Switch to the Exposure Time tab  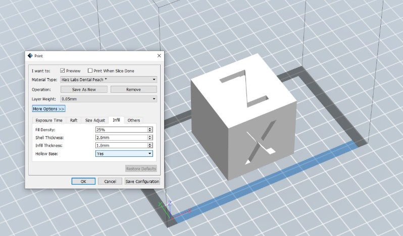(x=49, y=121)
